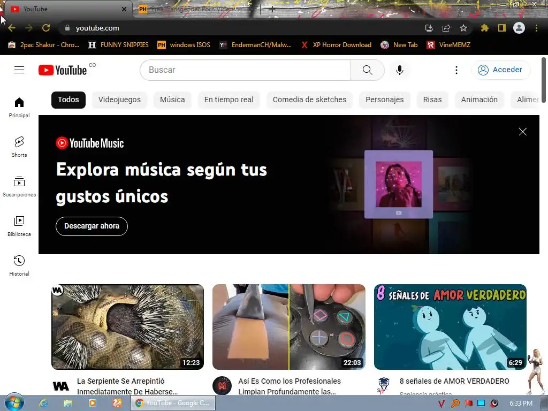Go to Principal in the sidebar
This screenshot has width=548, height=411.
point(19,107)
